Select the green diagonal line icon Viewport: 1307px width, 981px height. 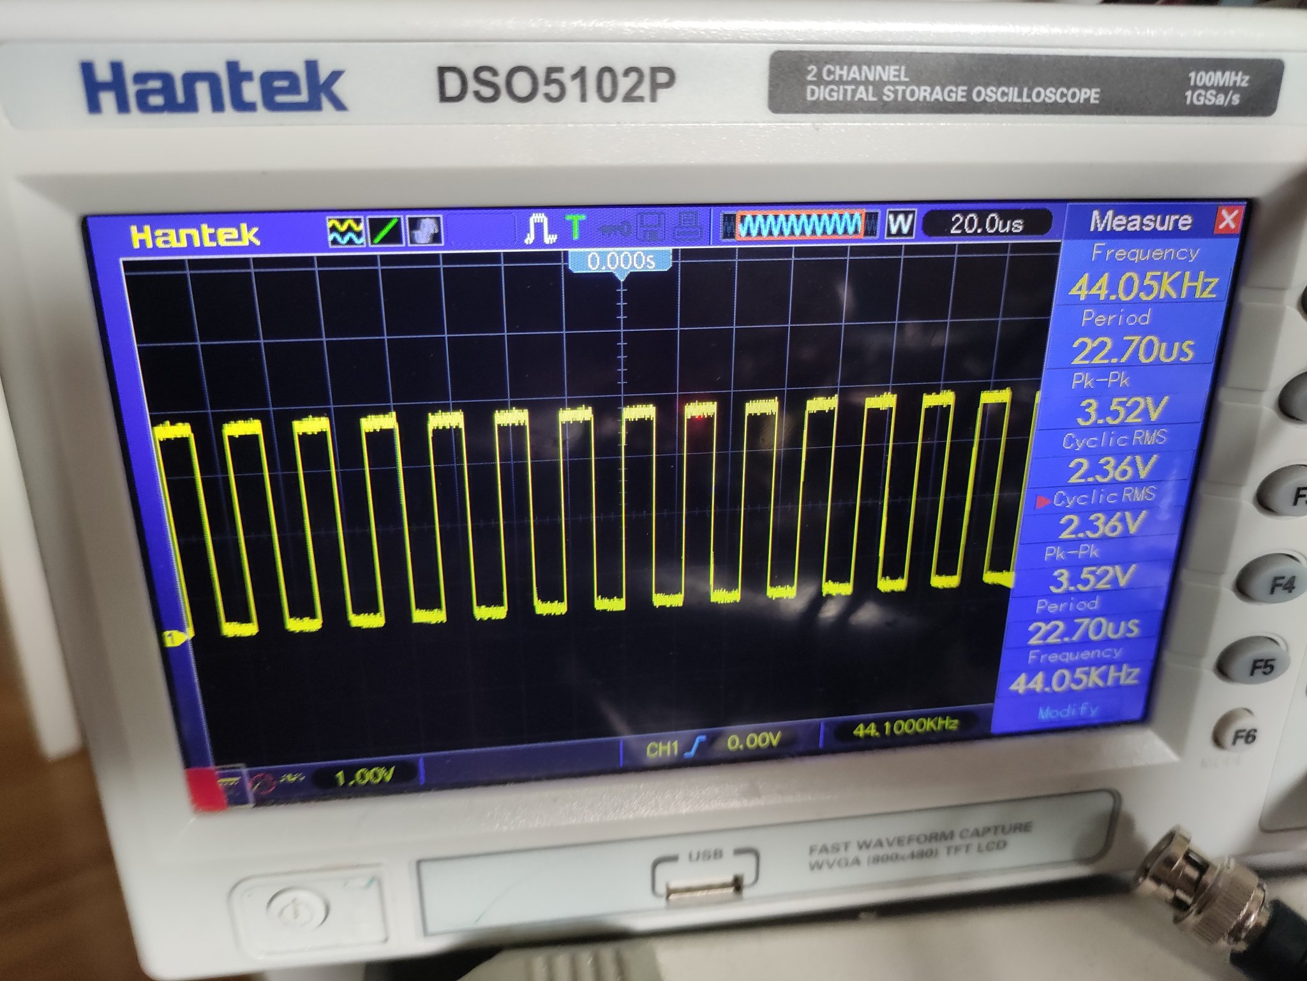[x=386, y=231]
